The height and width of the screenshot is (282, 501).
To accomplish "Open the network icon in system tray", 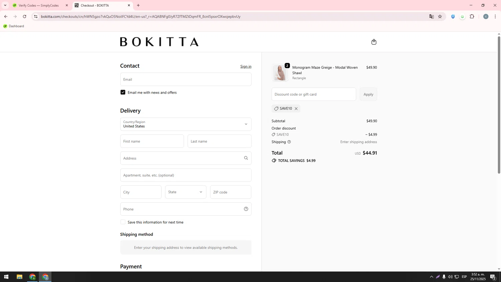I will (457, 277).
